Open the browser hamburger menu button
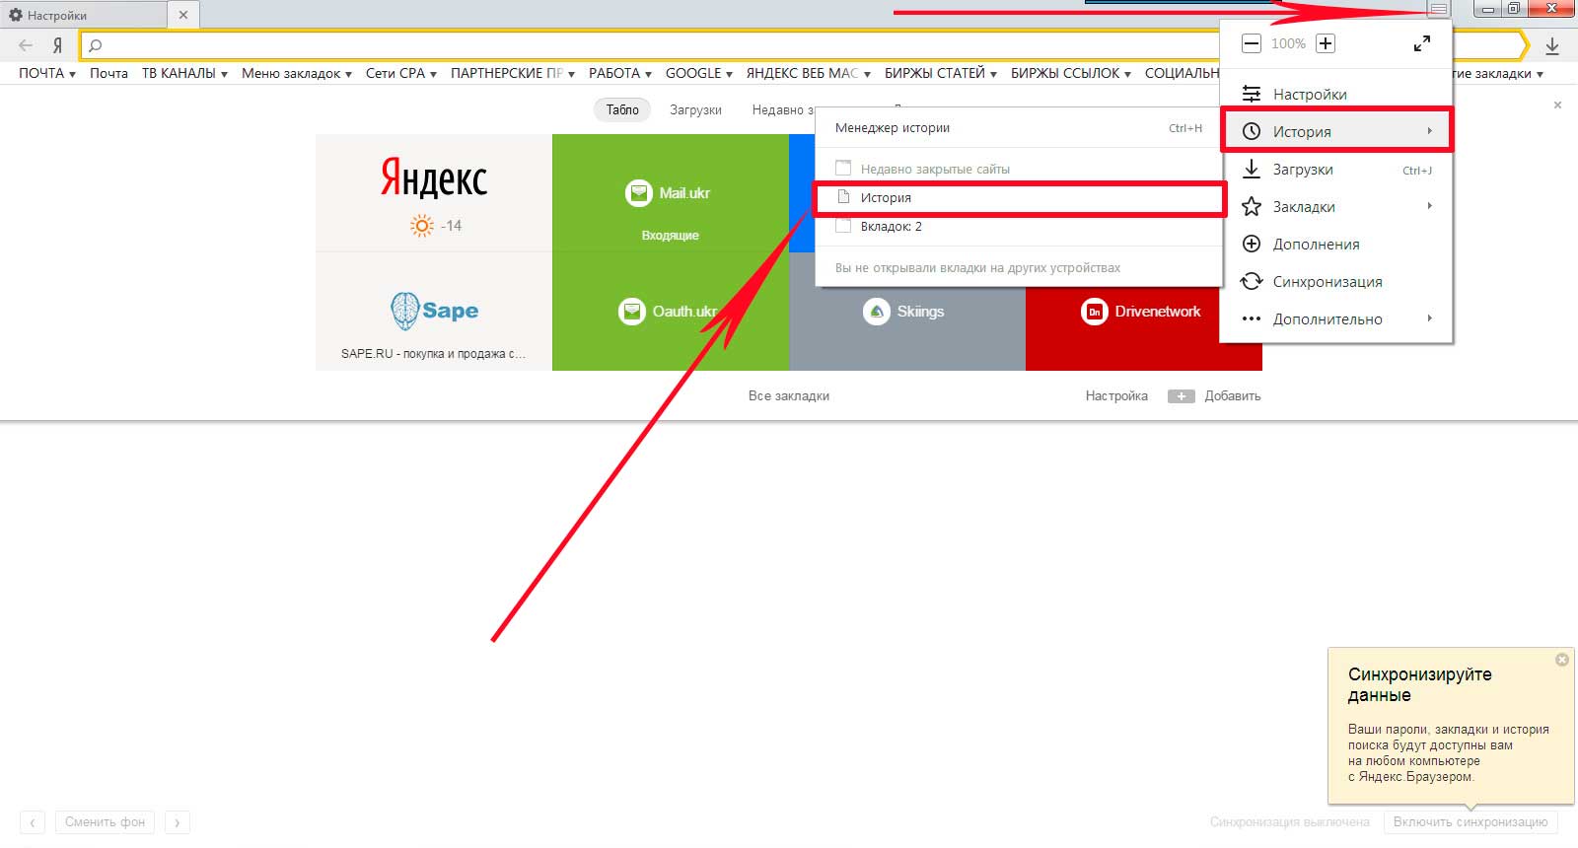The height and width of the screenshot is (848, 1578). (1438, 9)
